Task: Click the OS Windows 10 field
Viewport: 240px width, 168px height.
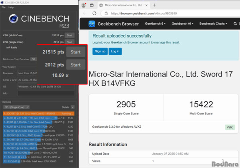Action: point(46,87)
